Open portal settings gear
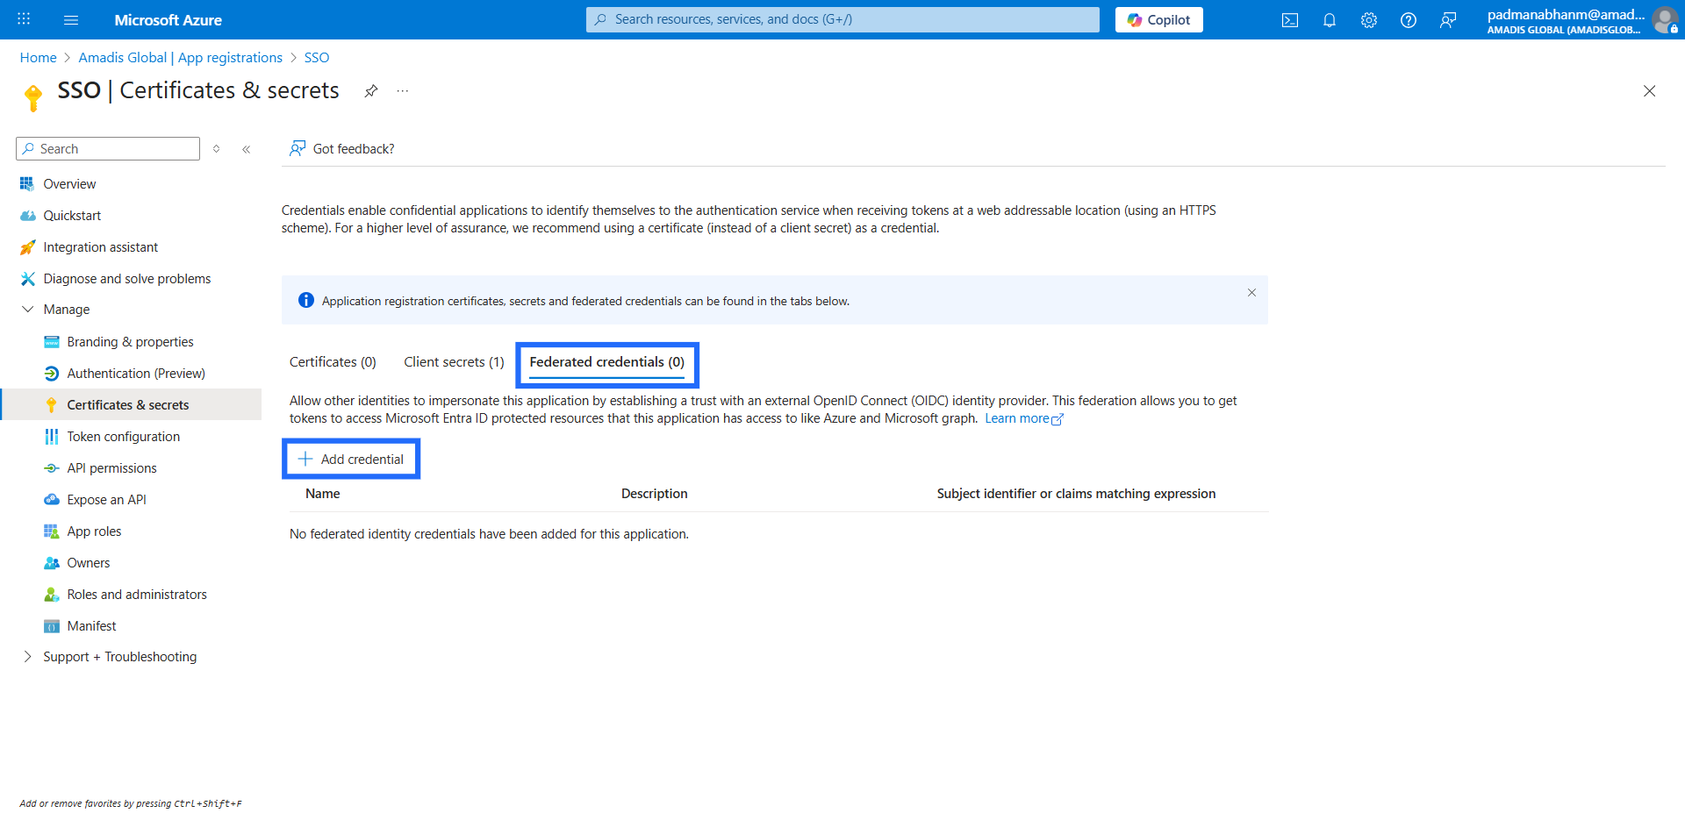Image resolution: width=1685 pixels, height=813 pixels. (1369, 20)
